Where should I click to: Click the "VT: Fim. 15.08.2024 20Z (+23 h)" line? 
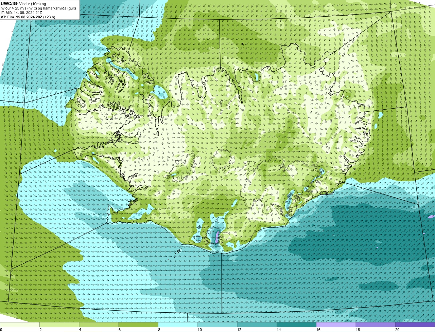pos(28,17)
